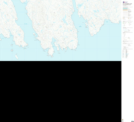Click the blue highlighted row in abbreviations list
The image size is (134, 122).
click(x=127, y=54)
